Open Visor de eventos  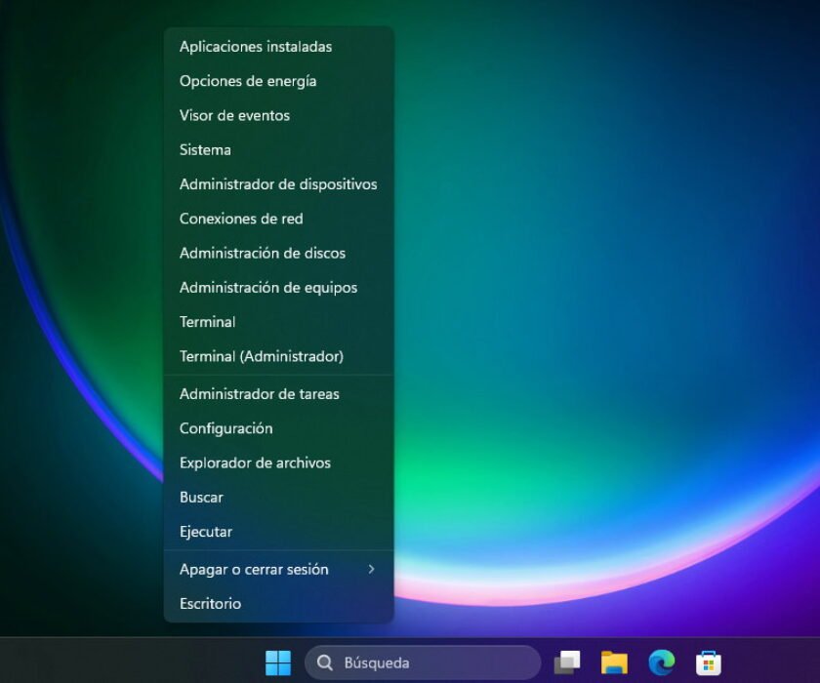click(x=279, y=115)
